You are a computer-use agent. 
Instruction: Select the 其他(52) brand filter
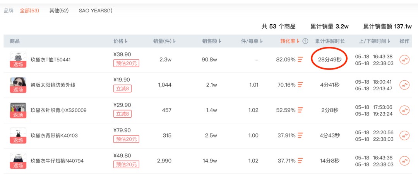pyautogui.click(x=59, y=11)
